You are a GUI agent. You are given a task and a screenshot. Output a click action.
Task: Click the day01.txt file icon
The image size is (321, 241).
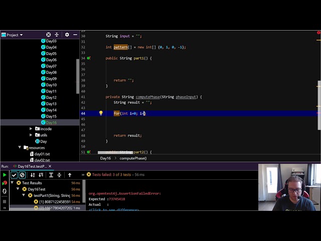pos(32,154)
